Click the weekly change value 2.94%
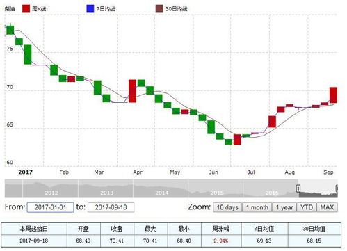347x251 pixels. click(221, 241)
